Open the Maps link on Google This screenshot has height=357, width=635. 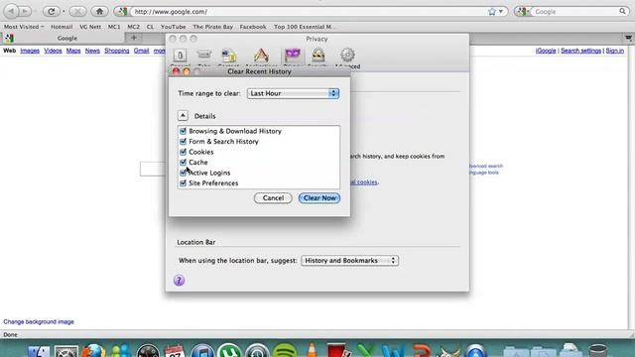tap(73, 51)
